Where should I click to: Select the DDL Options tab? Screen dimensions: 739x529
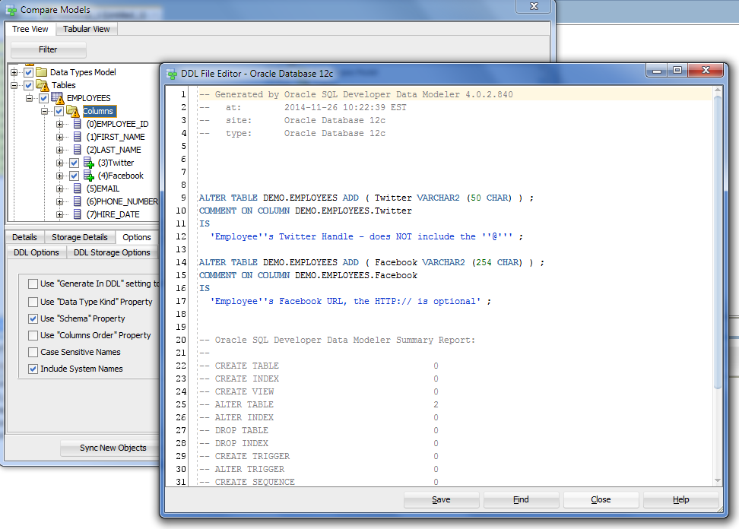point(36,252)
